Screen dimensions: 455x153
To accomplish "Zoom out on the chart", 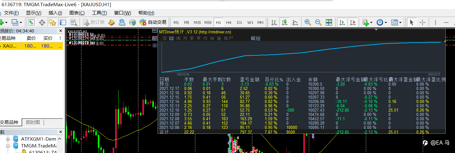I will click(x=318, y=22).
